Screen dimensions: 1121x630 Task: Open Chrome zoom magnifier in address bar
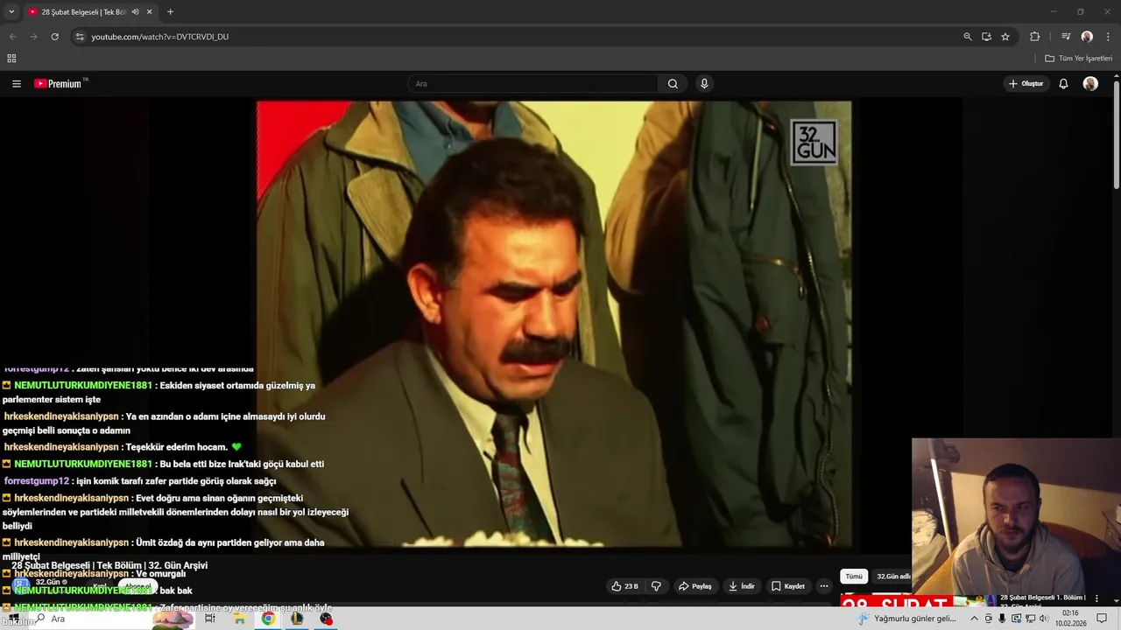(x=968, y=37)
